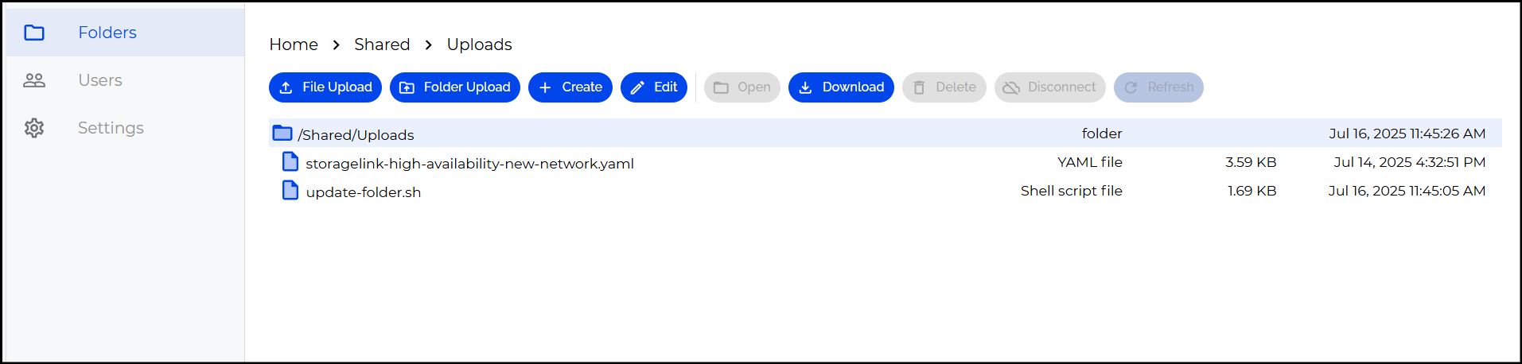Open the Folders sidebar section
The image size is (1522, 364).
(x=125, y=33)
